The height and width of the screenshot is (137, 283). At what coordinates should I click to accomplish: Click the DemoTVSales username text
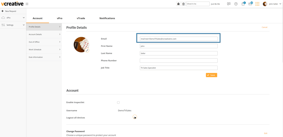point(125,110)
